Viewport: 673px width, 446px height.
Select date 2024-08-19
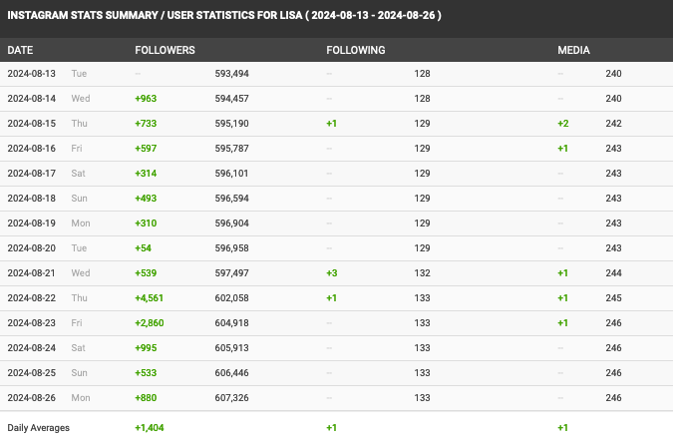[x=31, y=223]
